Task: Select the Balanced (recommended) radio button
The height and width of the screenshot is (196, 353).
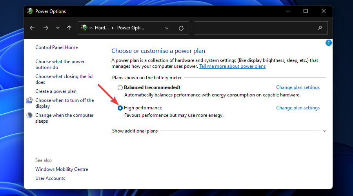Action: point(120,87)
